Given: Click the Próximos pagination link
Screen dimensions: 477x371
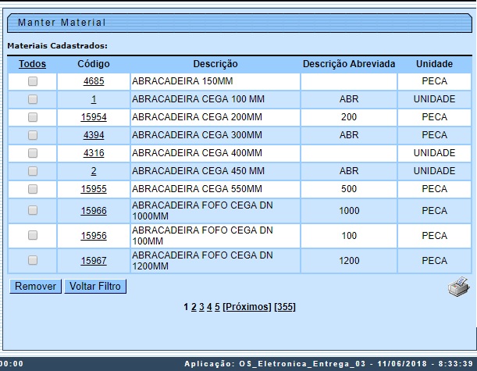Looking at the screenshot, I should (x=247, y=307).
